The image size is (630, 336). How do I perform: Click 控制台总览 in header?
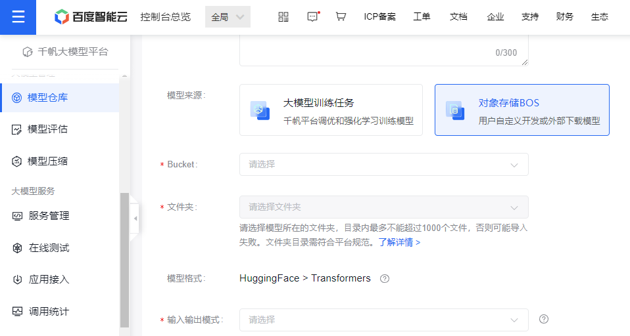(x=165, y=17)
